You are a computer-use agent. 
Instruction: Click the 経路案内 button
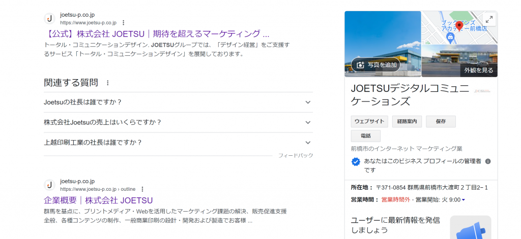tap(407, 121)
